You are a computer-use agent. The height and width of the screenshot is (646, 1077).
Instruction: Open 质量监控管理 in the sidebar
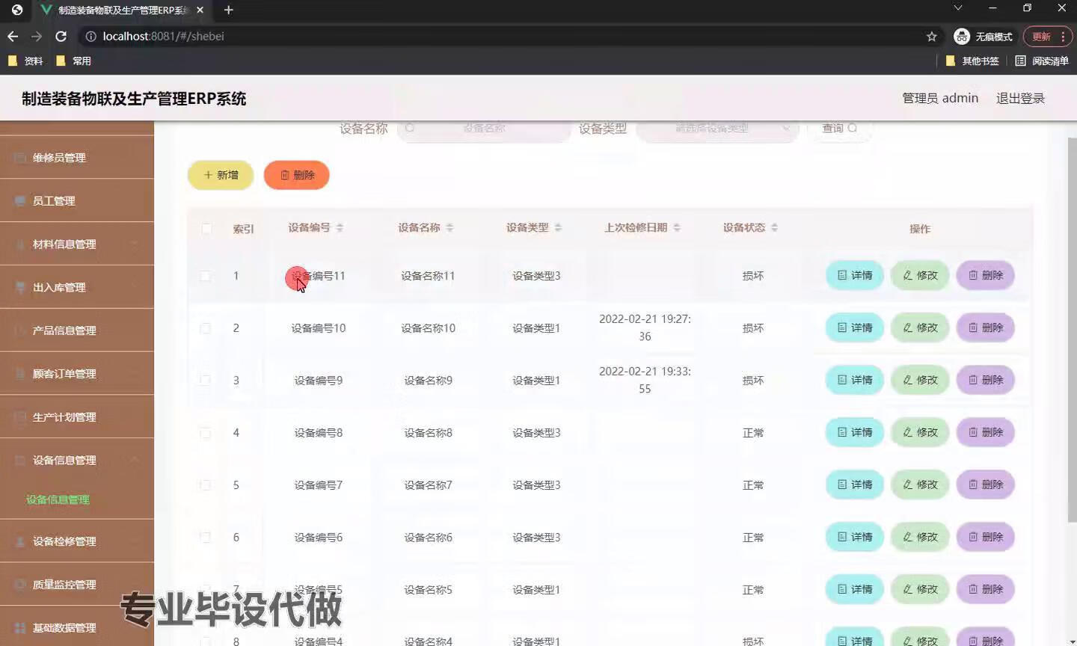pos(77,585)
